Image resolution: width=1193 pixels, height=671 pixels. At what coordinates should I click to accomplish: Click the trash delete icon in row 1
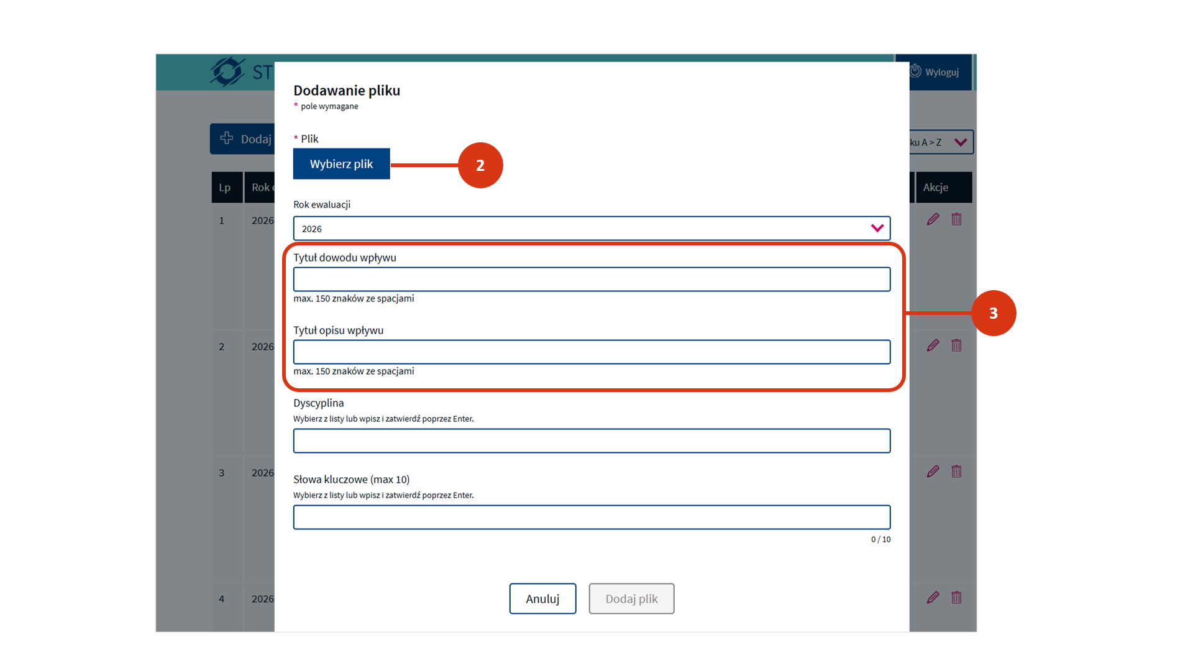coord(956,219)
